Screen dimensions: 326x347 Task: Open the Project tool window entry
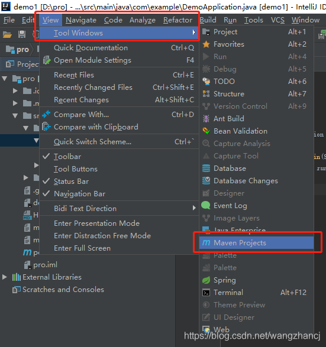pos(256,32)
